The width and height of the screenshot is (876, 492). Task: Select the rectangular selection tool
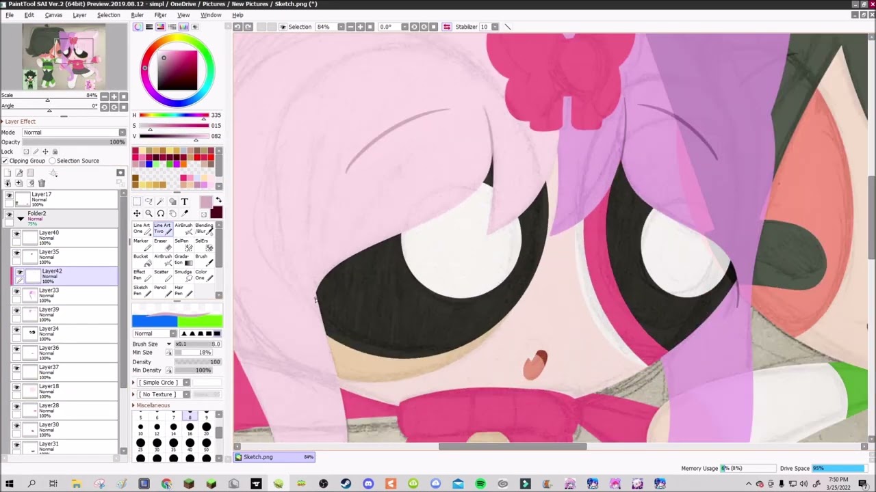137,202
